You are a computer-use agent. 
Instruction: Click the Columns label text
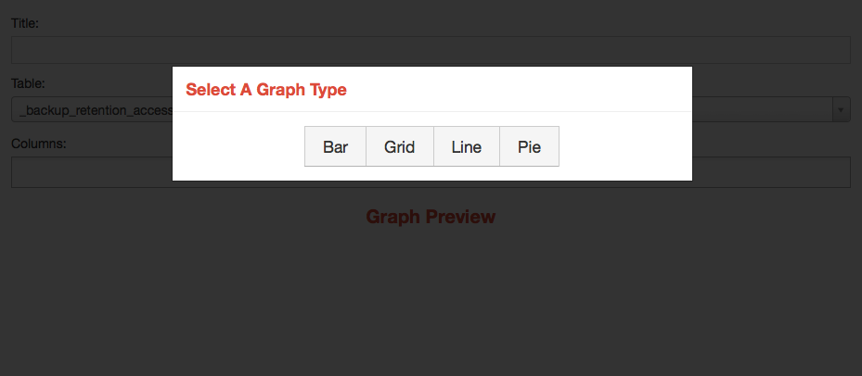[38, 144]
